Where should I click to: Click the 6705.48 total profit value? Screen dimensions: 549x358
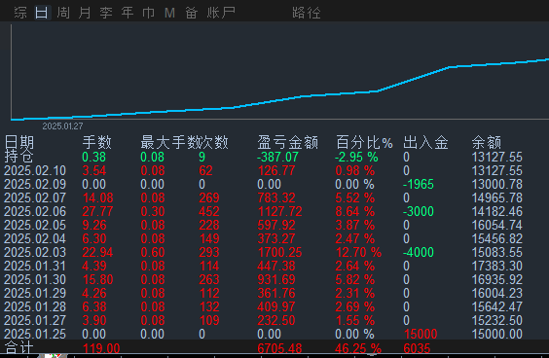(279, 348)
